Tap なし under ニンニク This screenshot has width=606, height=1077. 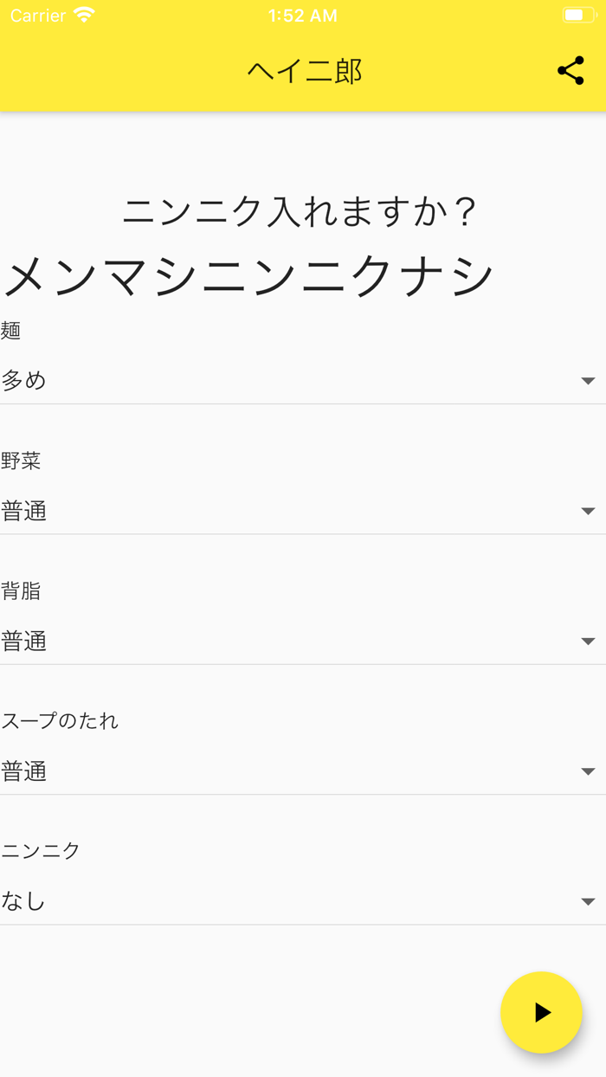click(x=22, y=900)
